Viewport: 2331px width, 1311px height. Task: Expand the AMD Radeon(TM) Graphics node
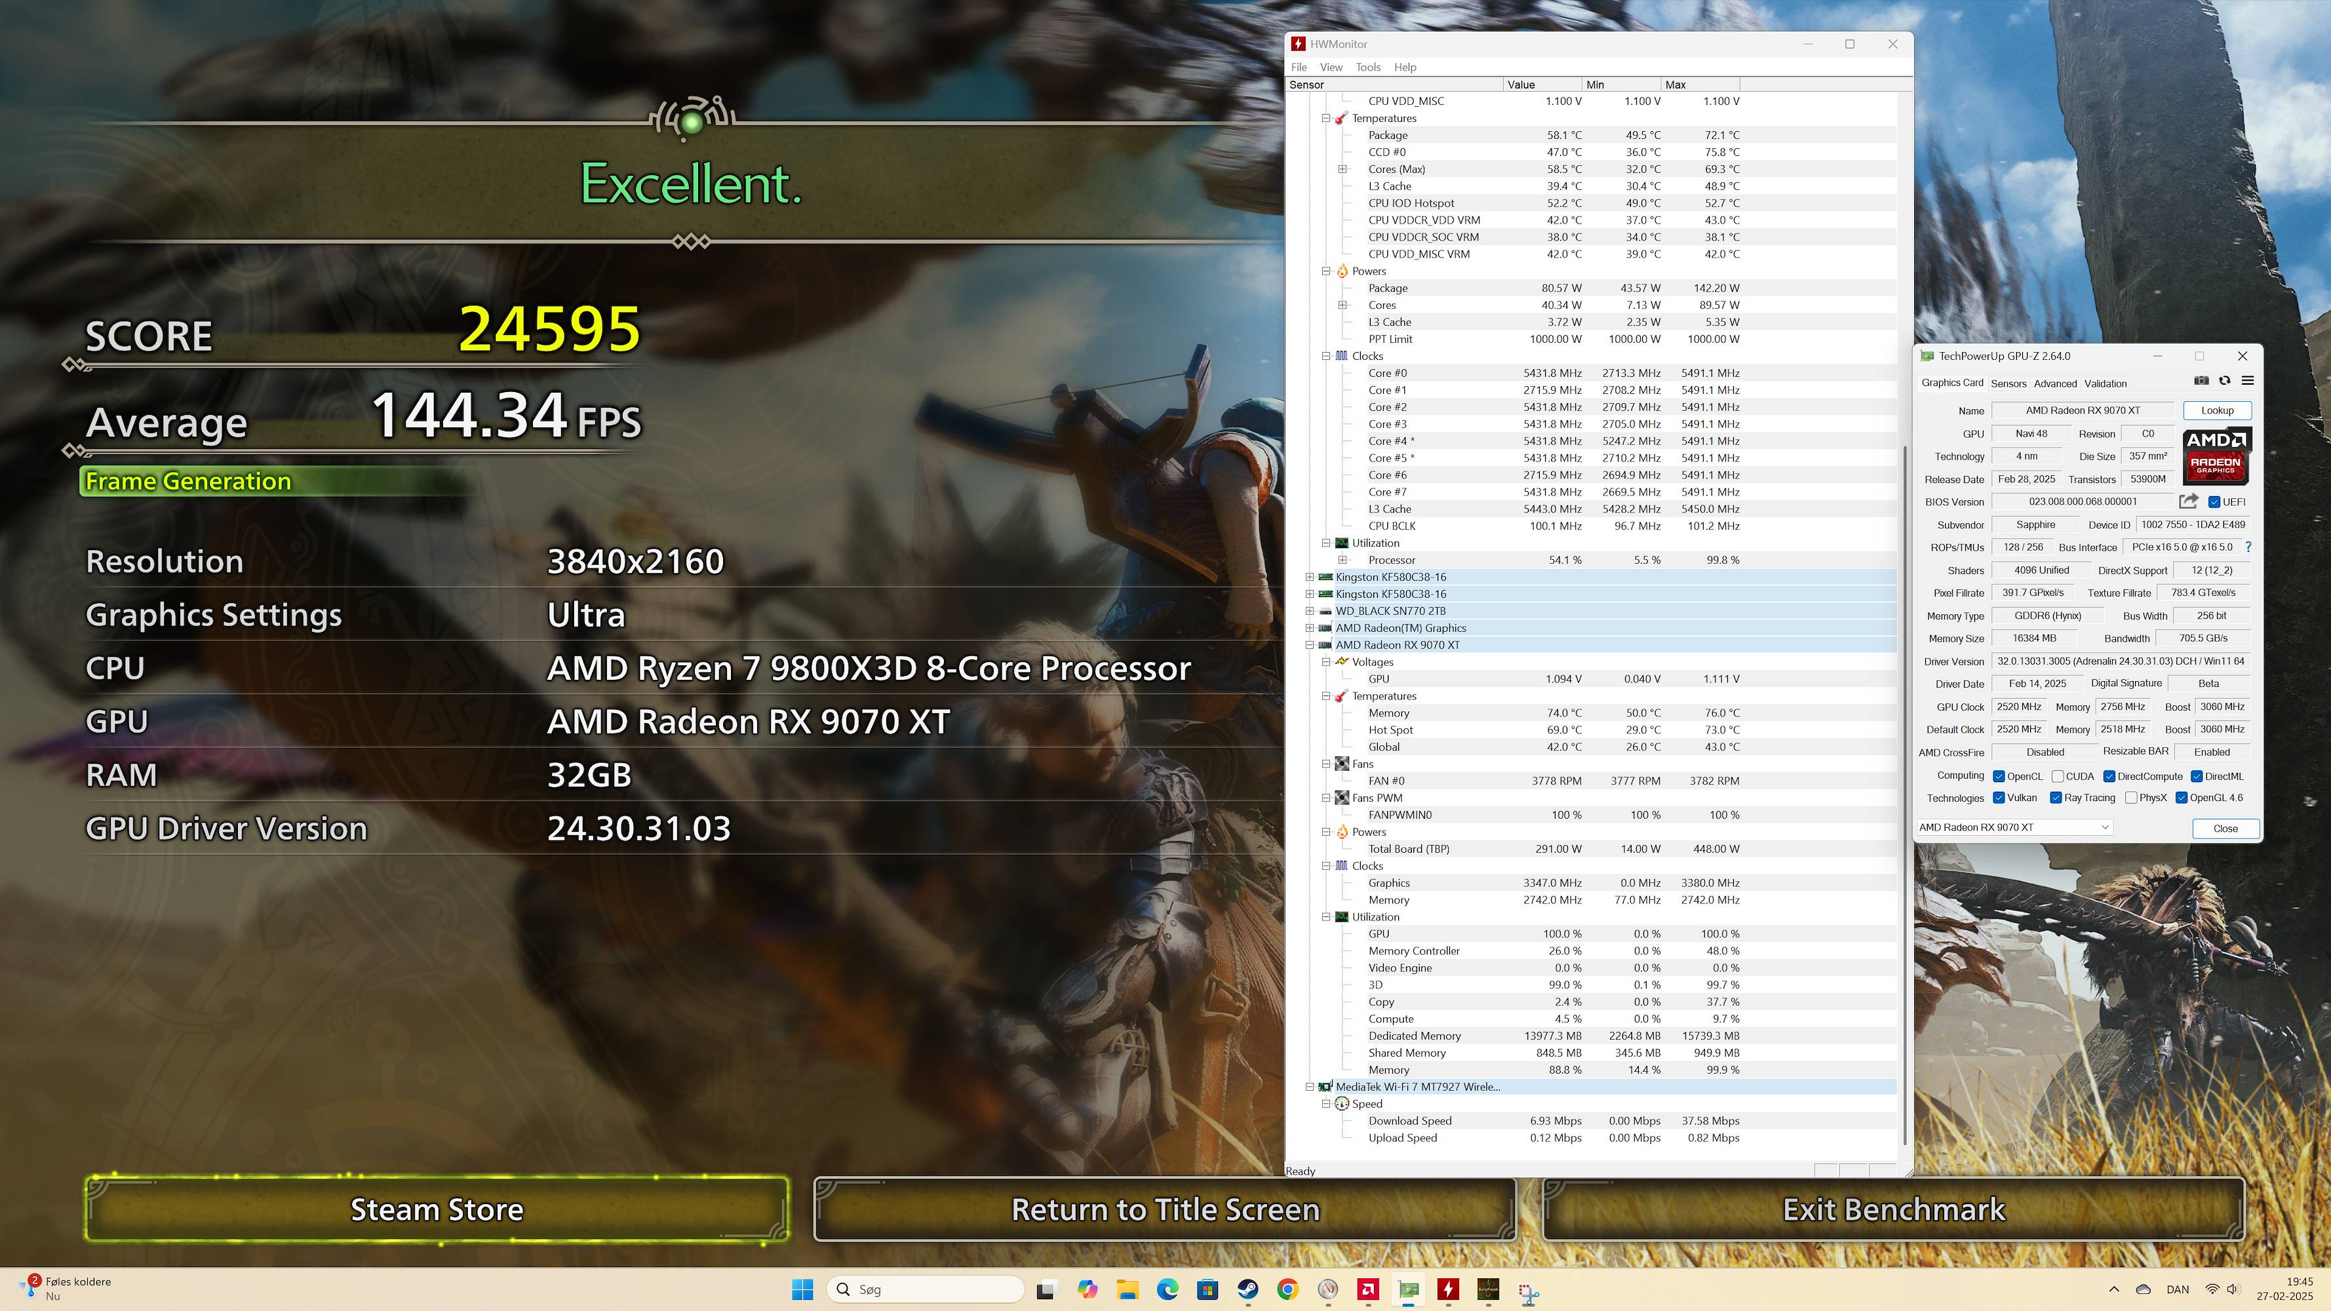point(1309,628)
